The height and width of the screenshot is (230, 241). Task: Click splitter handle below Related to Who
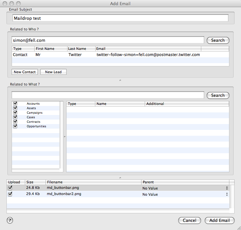(120, 80)
